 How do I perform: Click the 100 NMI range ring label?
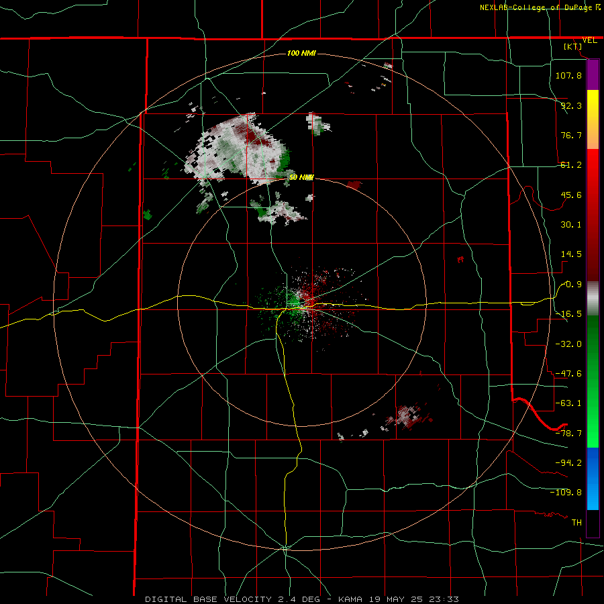[x=301, y=53]
